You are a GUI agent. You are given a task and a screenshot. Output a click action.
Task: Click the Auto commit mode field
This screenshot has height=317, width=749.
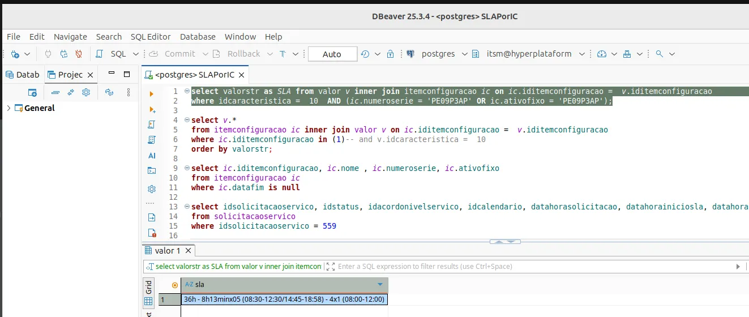tap(332, 54)
